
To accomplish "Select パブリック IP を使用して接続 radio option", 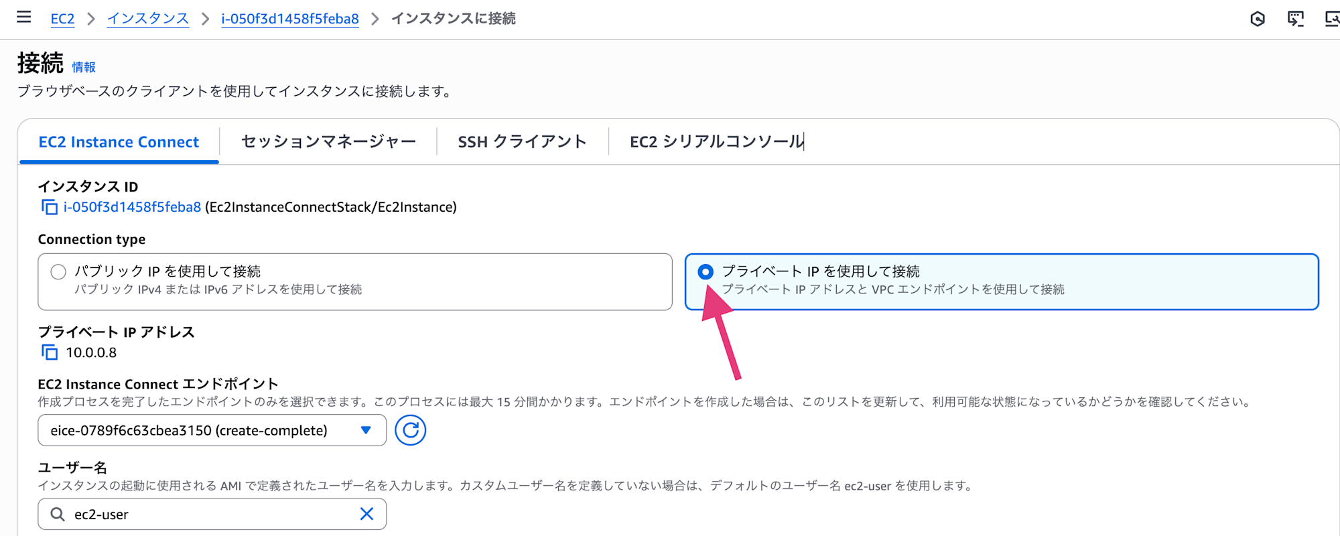I will pos(58,272).
